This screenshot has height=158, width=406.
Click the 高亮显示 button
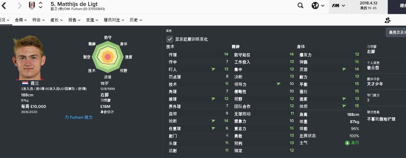tap(397, 32)
